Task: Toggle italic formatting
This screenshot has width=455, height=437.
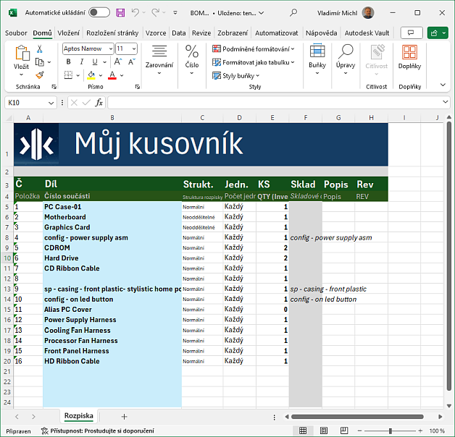Action: point(80,61)
